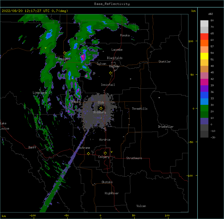
Task: Select the RedDeer city label
Action: coord(114,66)
